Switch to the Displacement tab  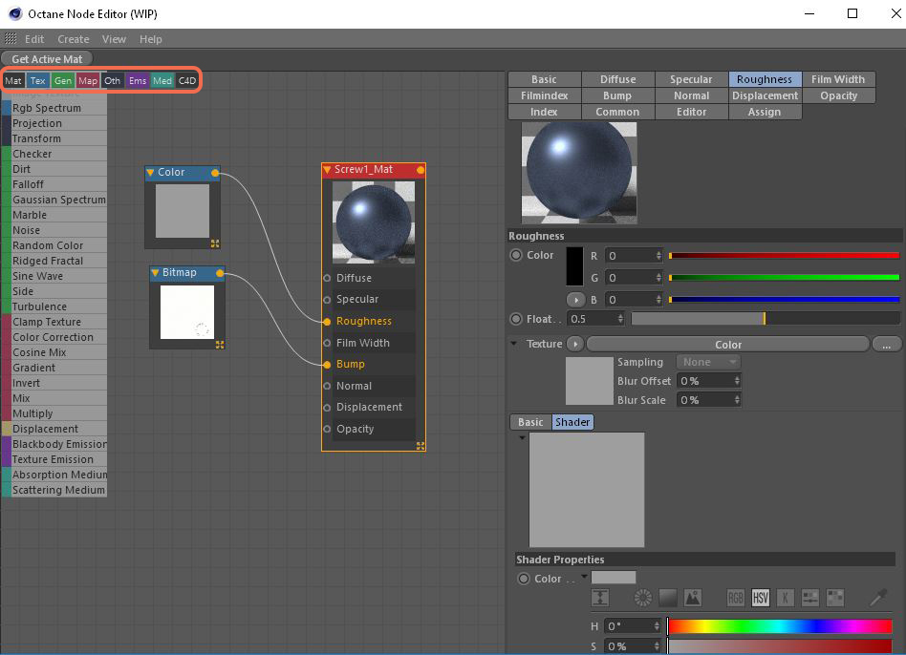click(x=765, y=95)
